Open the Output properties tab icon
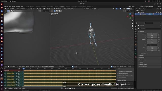This screenshot has height=91, width=162. 136,31
